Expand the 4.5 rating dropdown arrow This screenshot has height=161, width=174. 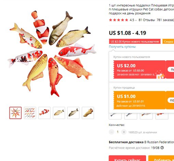coord(136,20)
